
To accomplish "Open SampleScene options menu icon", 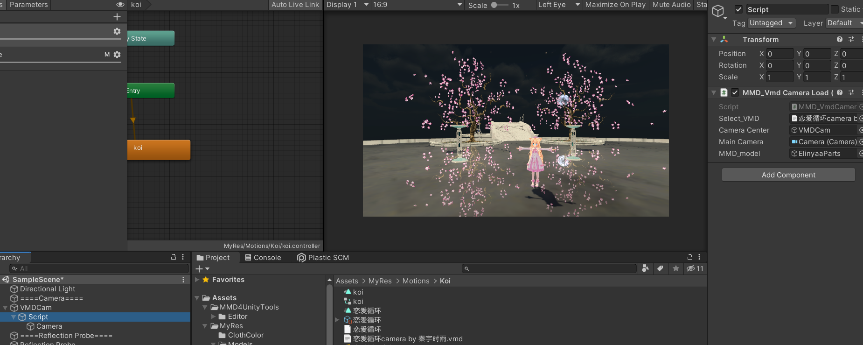I will click(x=183, y=280).
